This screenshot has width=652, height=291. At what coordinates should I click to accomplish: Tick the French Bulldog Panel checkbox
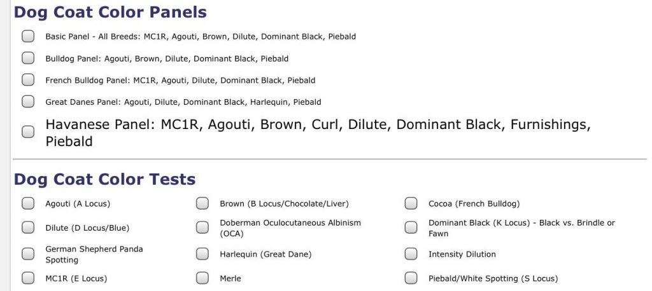pyautogui.click(x=28, y=80)
